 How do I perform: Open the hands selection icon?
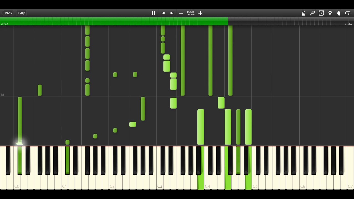pos(339,13)
